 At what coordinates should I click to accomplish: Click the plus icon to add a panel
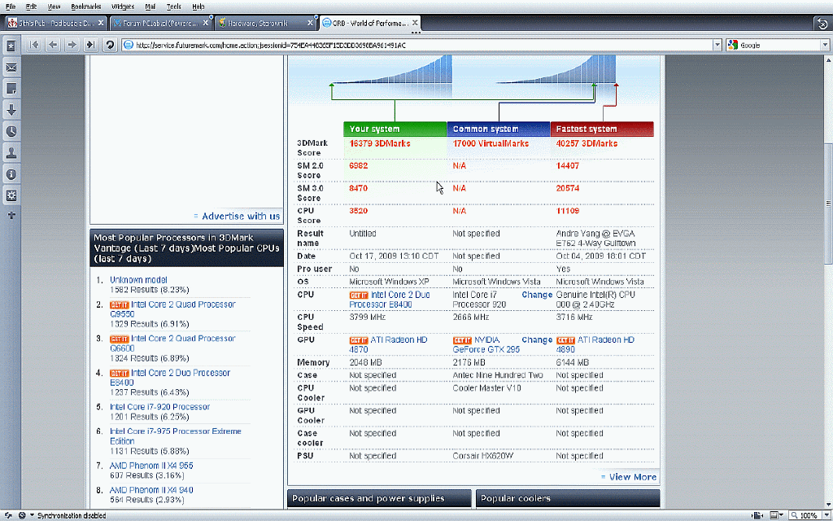point(11,215)
